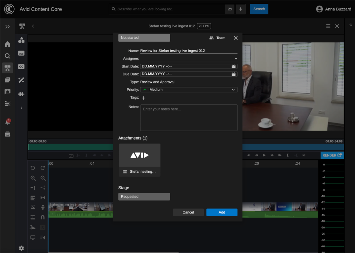Click the image insert timeline tool
This screenshot has height=253, width=355.
click(x=33, y=207)
